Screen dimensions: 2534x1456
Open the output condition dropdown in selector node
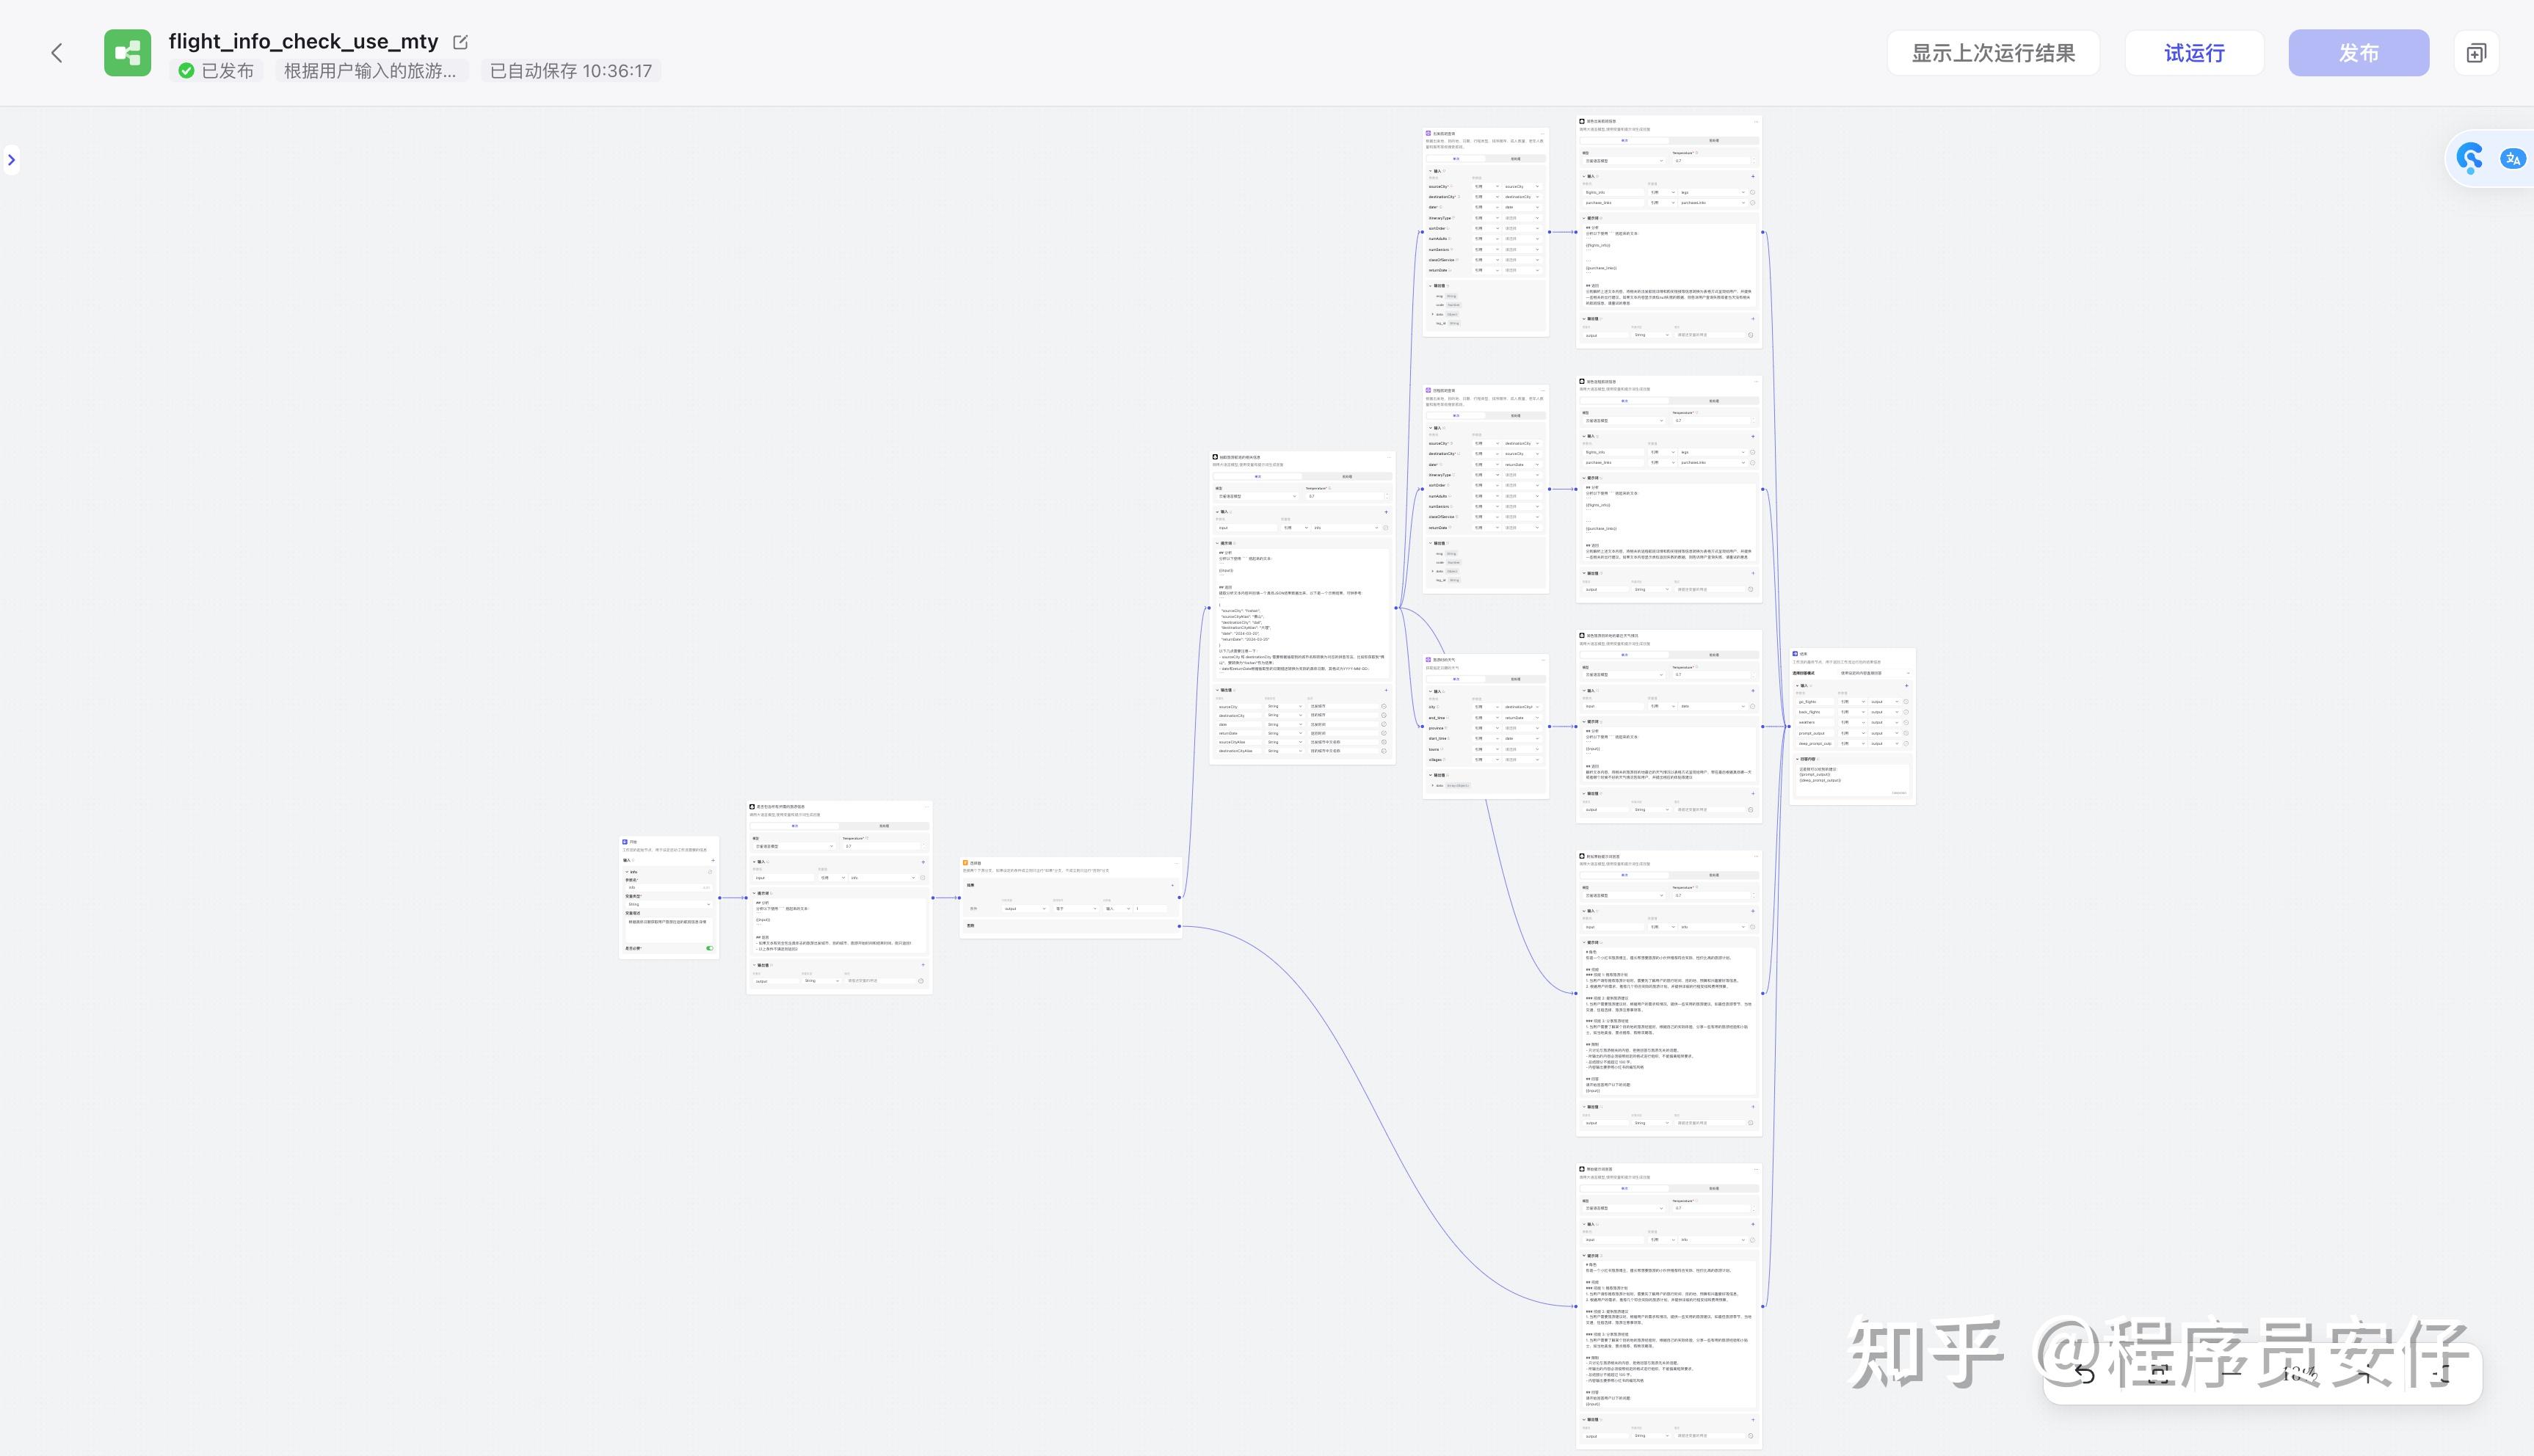(1023, 908)
